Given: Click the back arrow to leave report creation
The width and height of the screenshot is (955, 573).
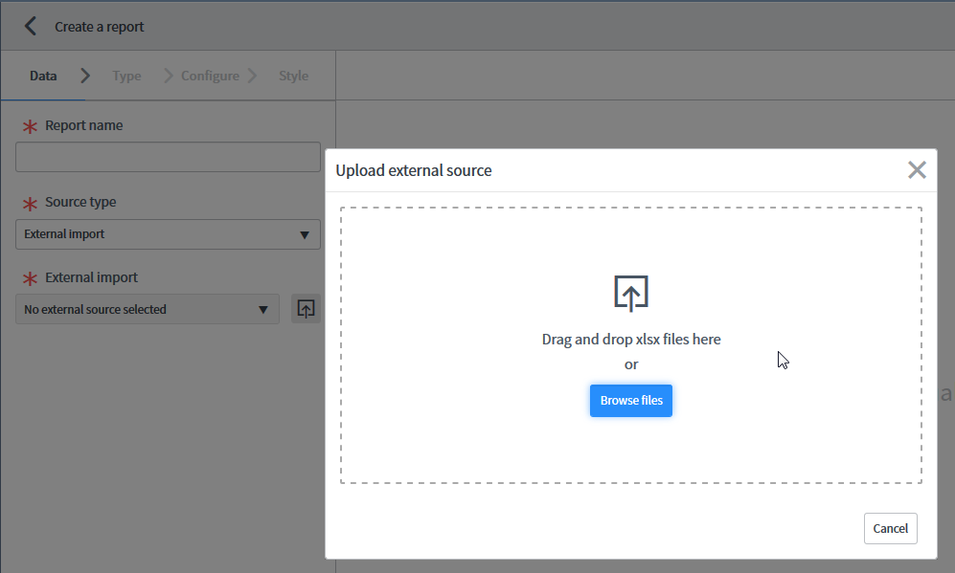Looking at the screenshot, I should 31,26.
